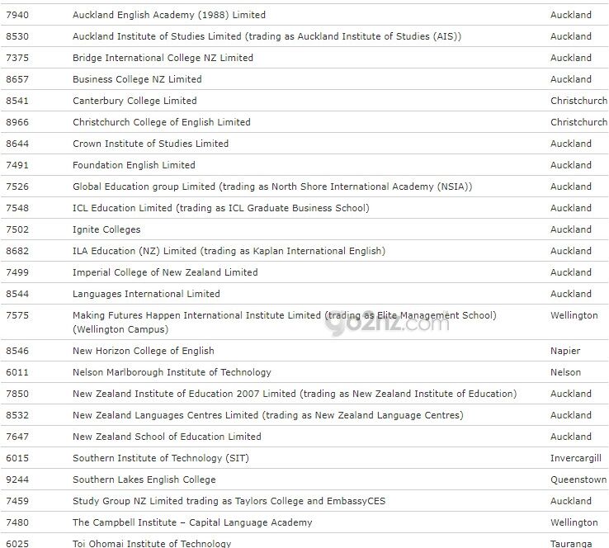Select the Auckland Institute of Studies Limited row
This screenshot has width=609, height=548.
click(x=267, y=36)
